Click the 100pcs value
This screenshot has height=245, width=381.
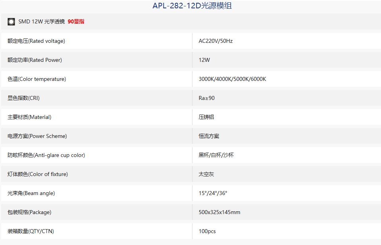tap(207, 231)
